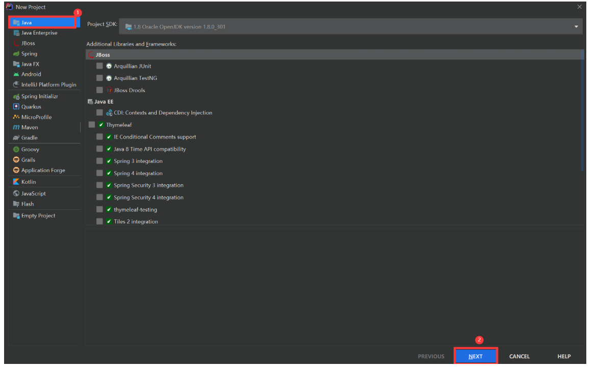This screenshot has width=597, height=368.
Task: Click the Grails icon
Action: point(16,160)
